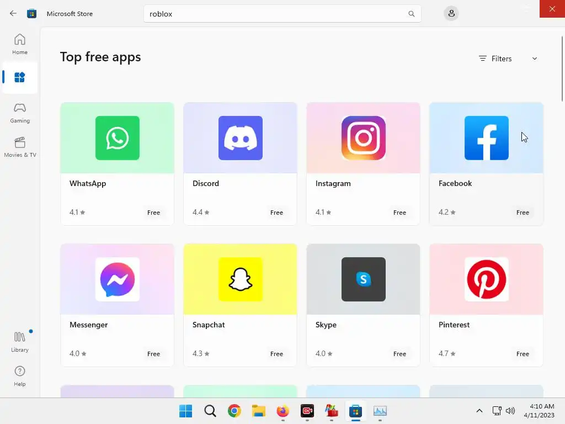Expand the Filters dropdown
This screenshot has width=565, height=424.
(508, 59)
